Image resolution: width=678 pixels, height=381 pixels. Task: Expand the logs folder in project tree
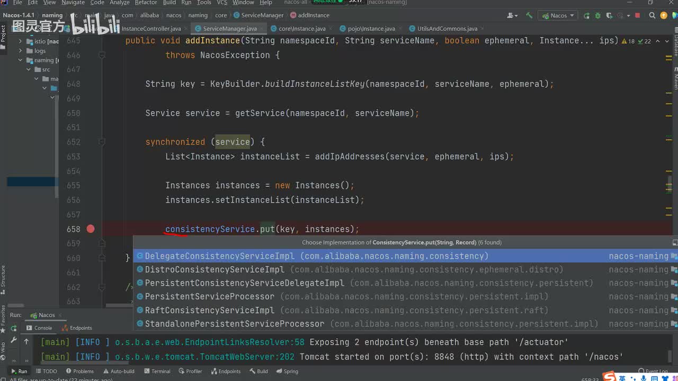pos(21,51)
